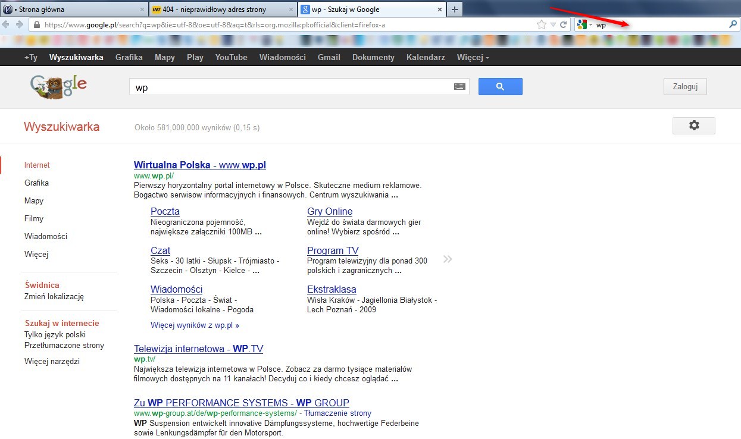Open the search engine selector in Firefox search box
Screen dimensions: 741x439
click(585, 25)
